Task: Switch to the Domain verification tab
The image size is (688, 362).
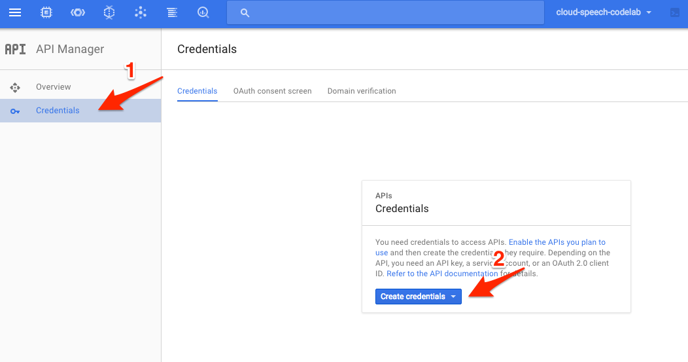Action: 362,91
